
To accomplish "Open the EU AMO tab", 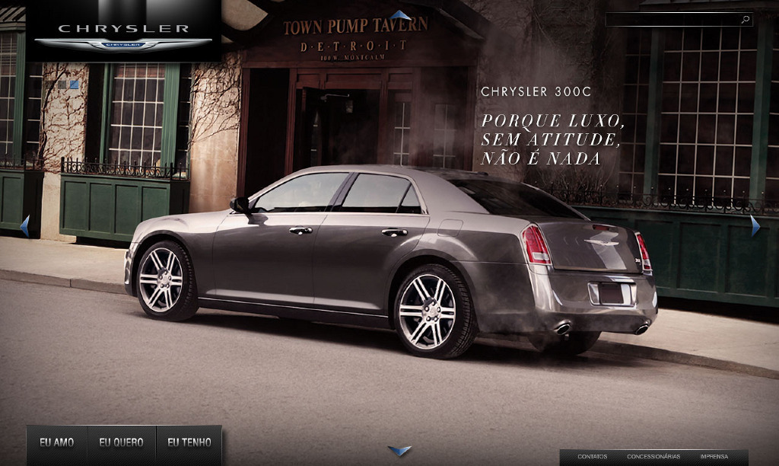I will [57, 442].
